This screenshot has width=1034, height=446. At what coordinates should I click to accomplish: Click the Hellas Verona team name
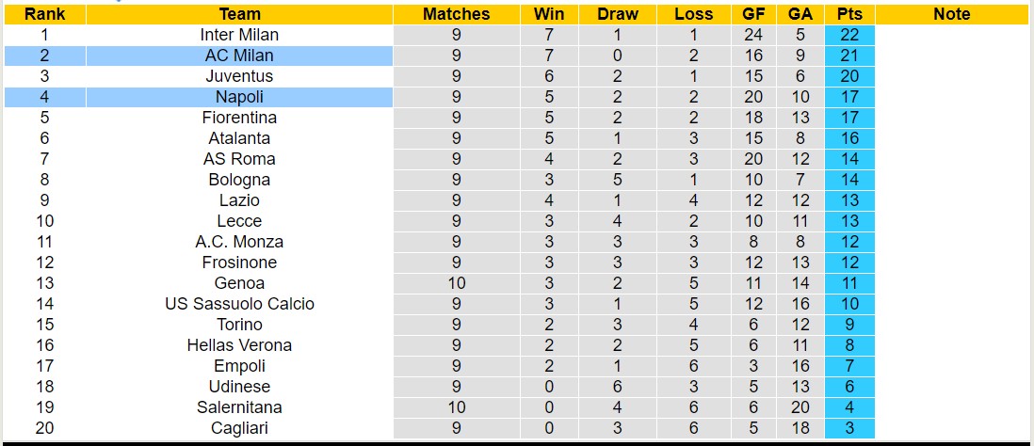[x=239, y=345]
